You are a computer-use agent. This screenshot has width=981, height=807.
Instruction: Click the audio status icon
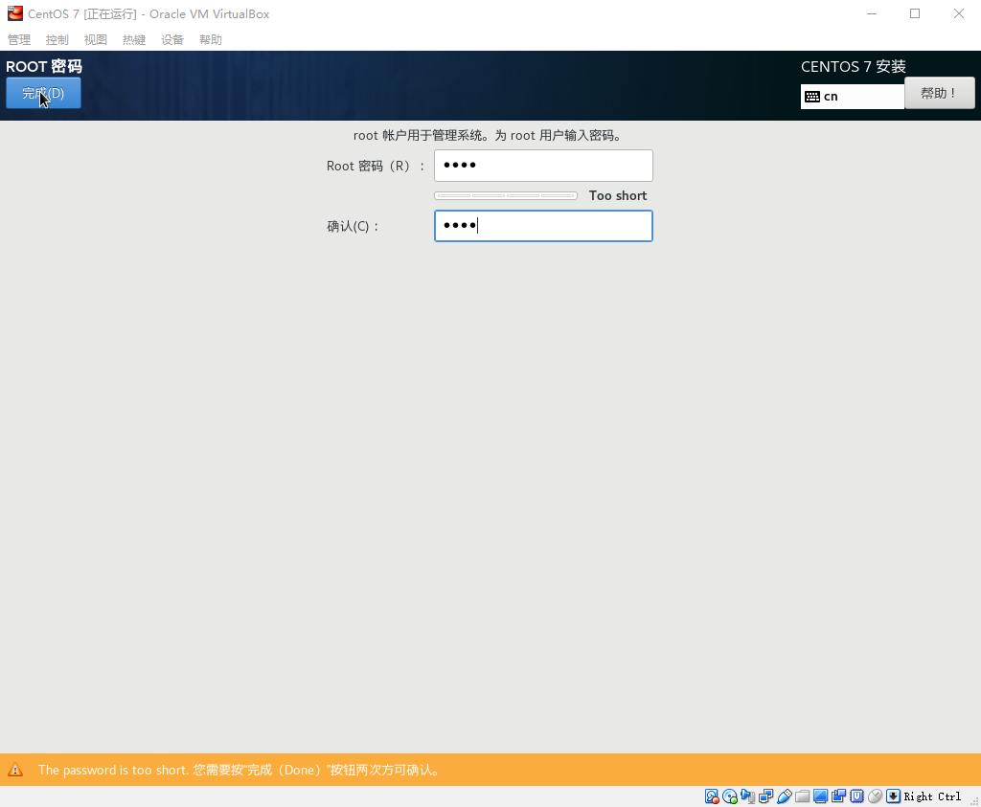[x=747, y=796]
